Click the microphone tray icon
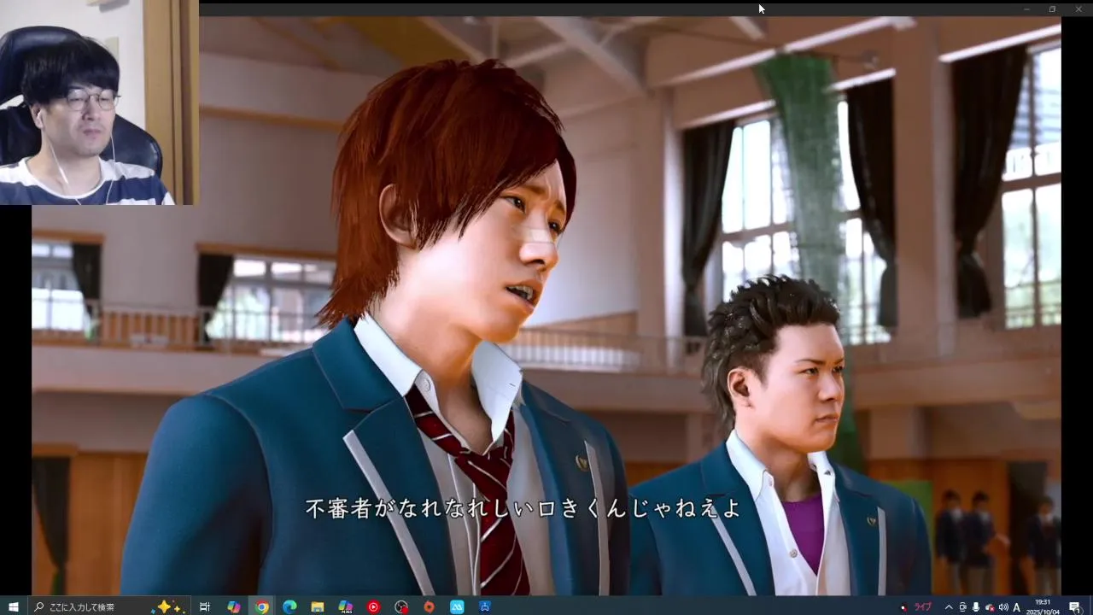The image size is (1093, 615). (976, 607)
